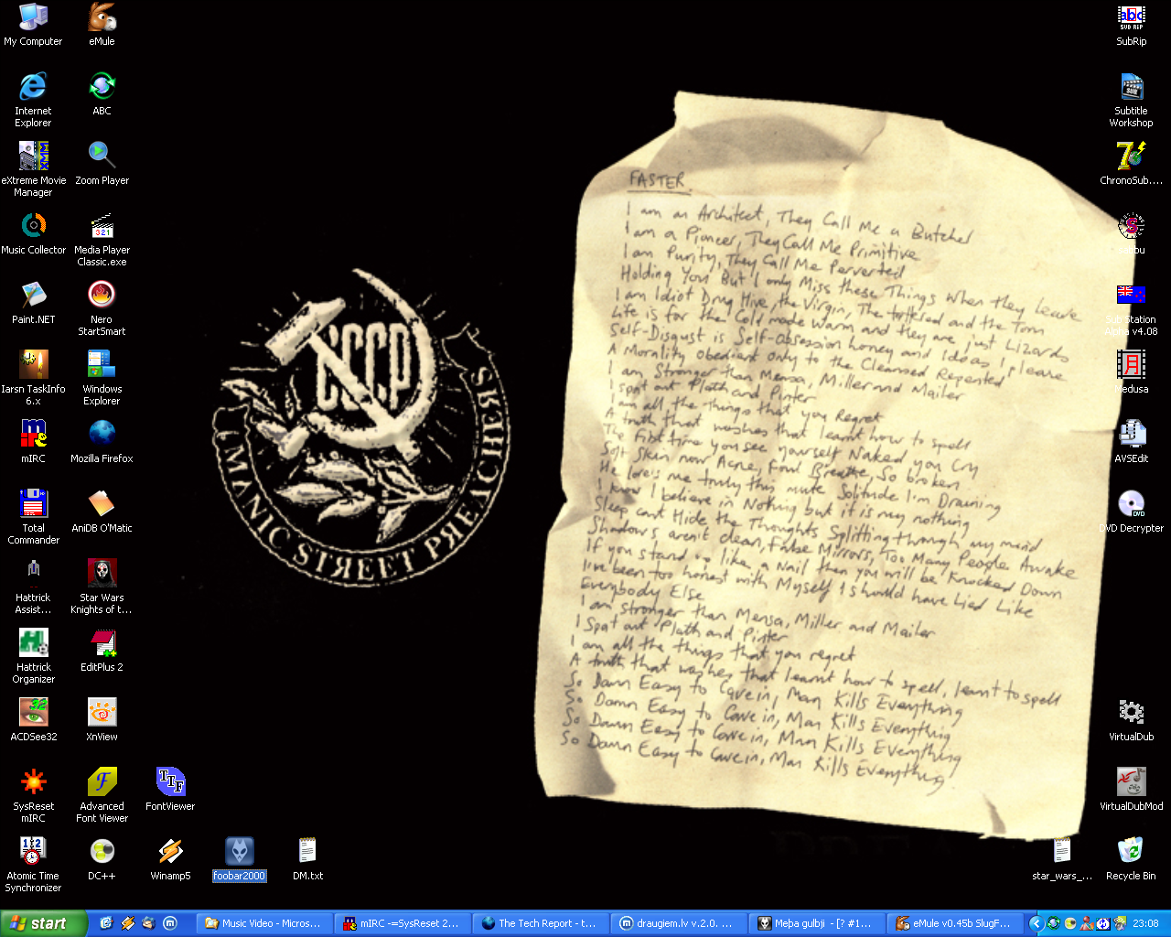
Task: Switch to draugiem.lv taskbar window
Action: click(x=680, y=923)
